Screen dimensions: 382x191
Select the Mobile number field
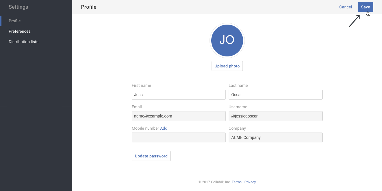coord(179,137)
